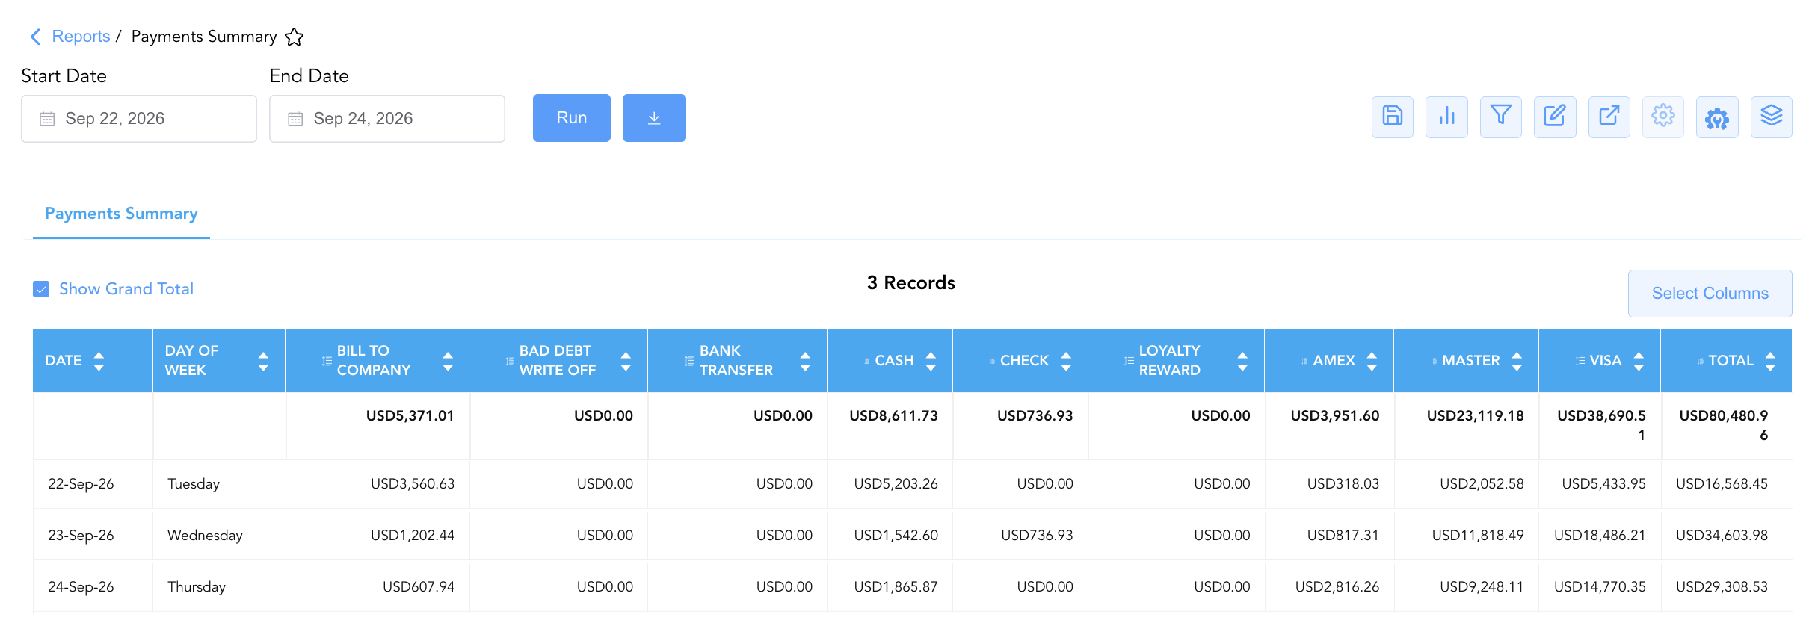This screenshot has width=1815, height=620.
Task: Open the bar chart view icon
Action: click(x=1446, y=117)
